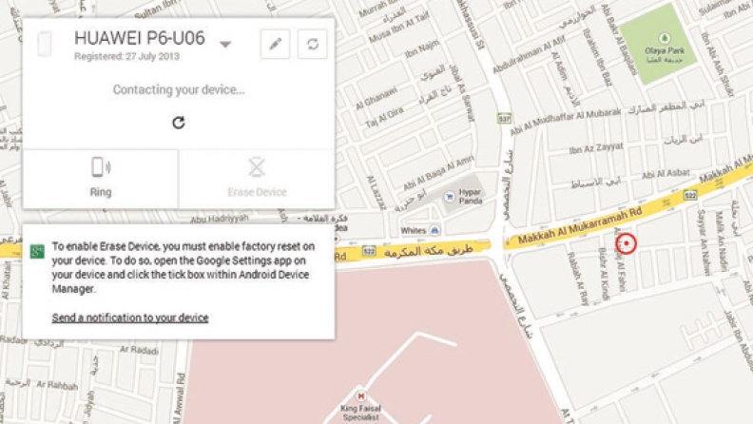Click the Whites store icon on map
Image resolution: width=753 pixels, height=424 pixels.
click(434, 230)
